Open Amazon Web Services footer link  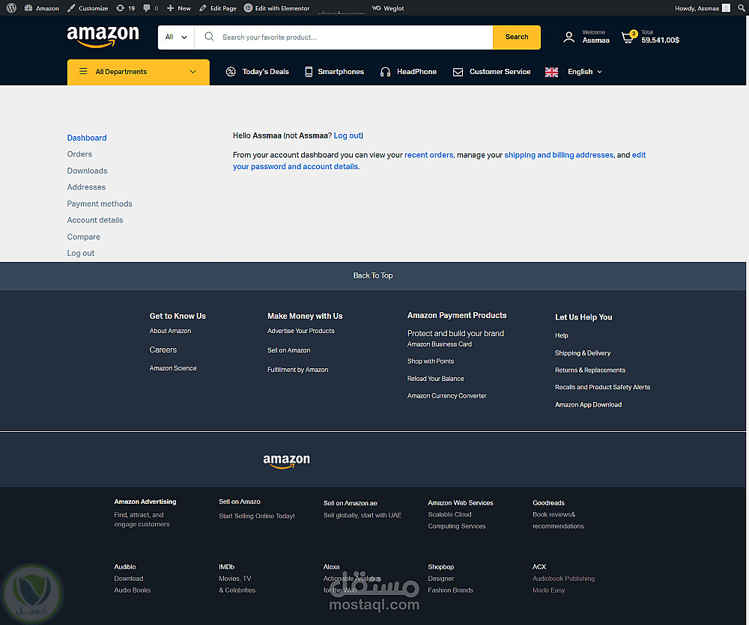pyautogui.click(x=460, y=503)
